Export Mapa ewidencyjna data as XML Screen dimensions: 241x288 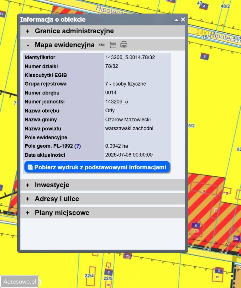tap(102, 45)
